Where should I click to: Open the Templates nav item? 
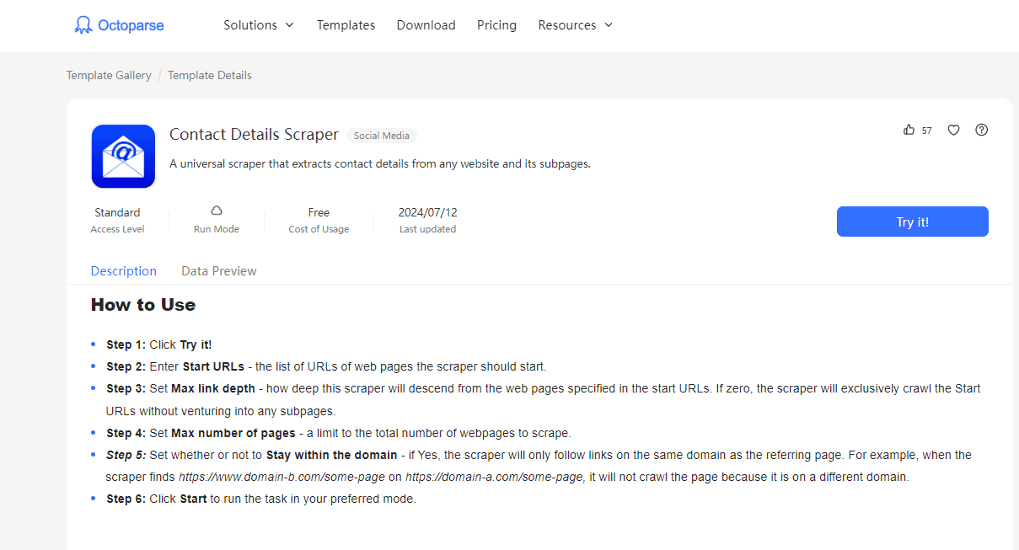pos(346,25)
